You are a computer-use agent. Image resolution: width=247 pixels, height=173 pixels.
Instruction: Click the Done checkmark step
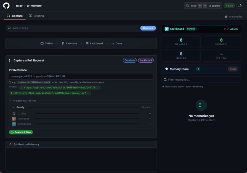[117, 43]
